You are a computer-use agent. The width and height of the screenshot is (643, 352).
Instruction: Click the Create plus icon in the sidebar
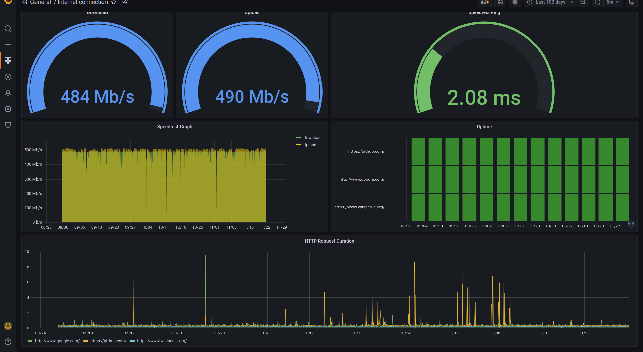pyautogui.click(x=8, y=45)
